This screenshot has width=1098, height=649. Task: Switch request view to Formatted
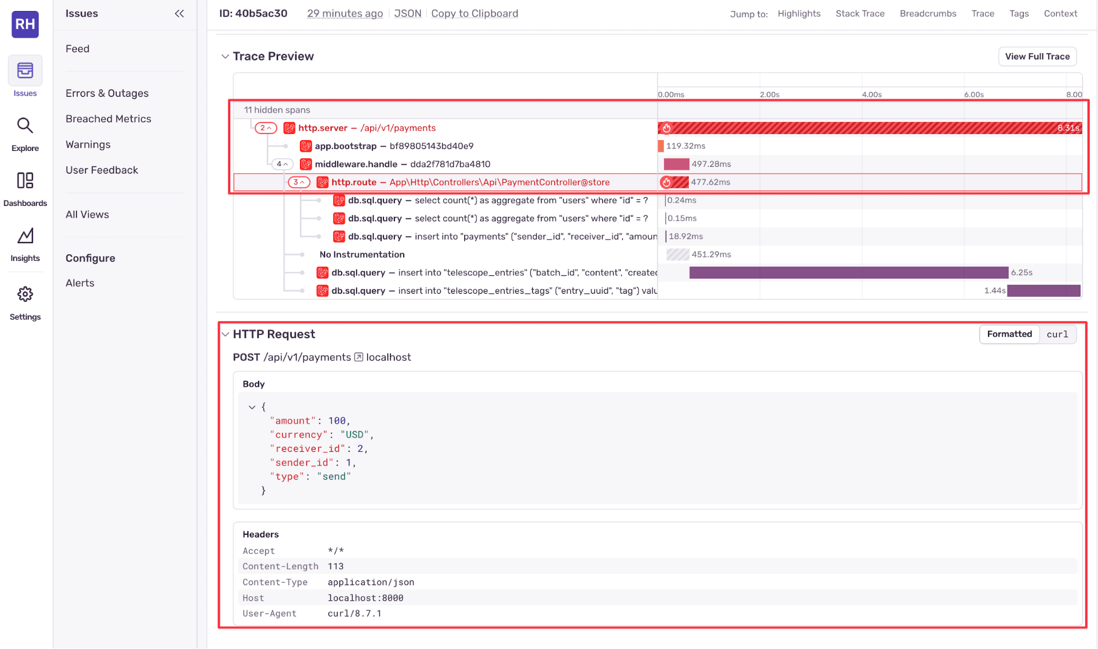[x=1009, y=334]
